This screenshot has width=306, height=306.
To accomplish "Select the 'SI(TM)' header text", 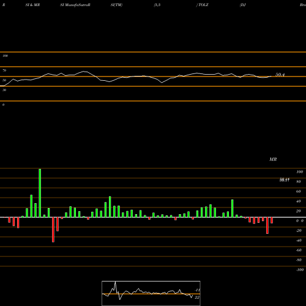I will pyautogui.click(x=116, y=5).
